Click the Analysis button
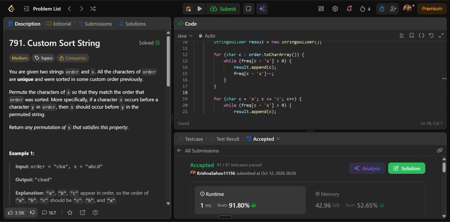 coord(367,168)
